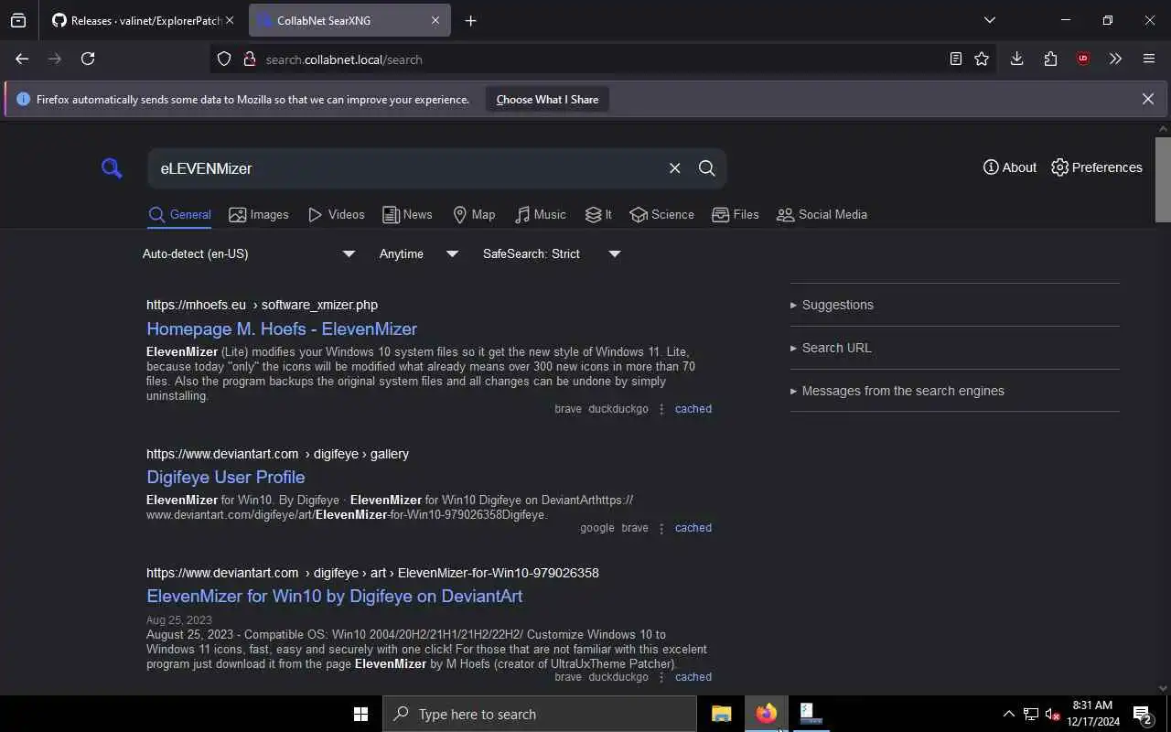This screenshot has height=732, width=1171.
Task: Switch to the Social Media tab
Action: (x=822, y=214)
